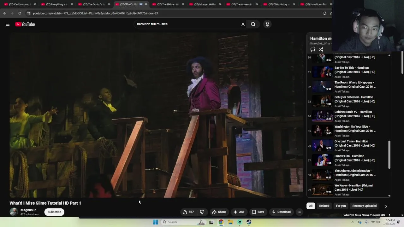Show hidden tray icons chevron
This screenshot has height=227, width=404.
click(x=353, y=222)
